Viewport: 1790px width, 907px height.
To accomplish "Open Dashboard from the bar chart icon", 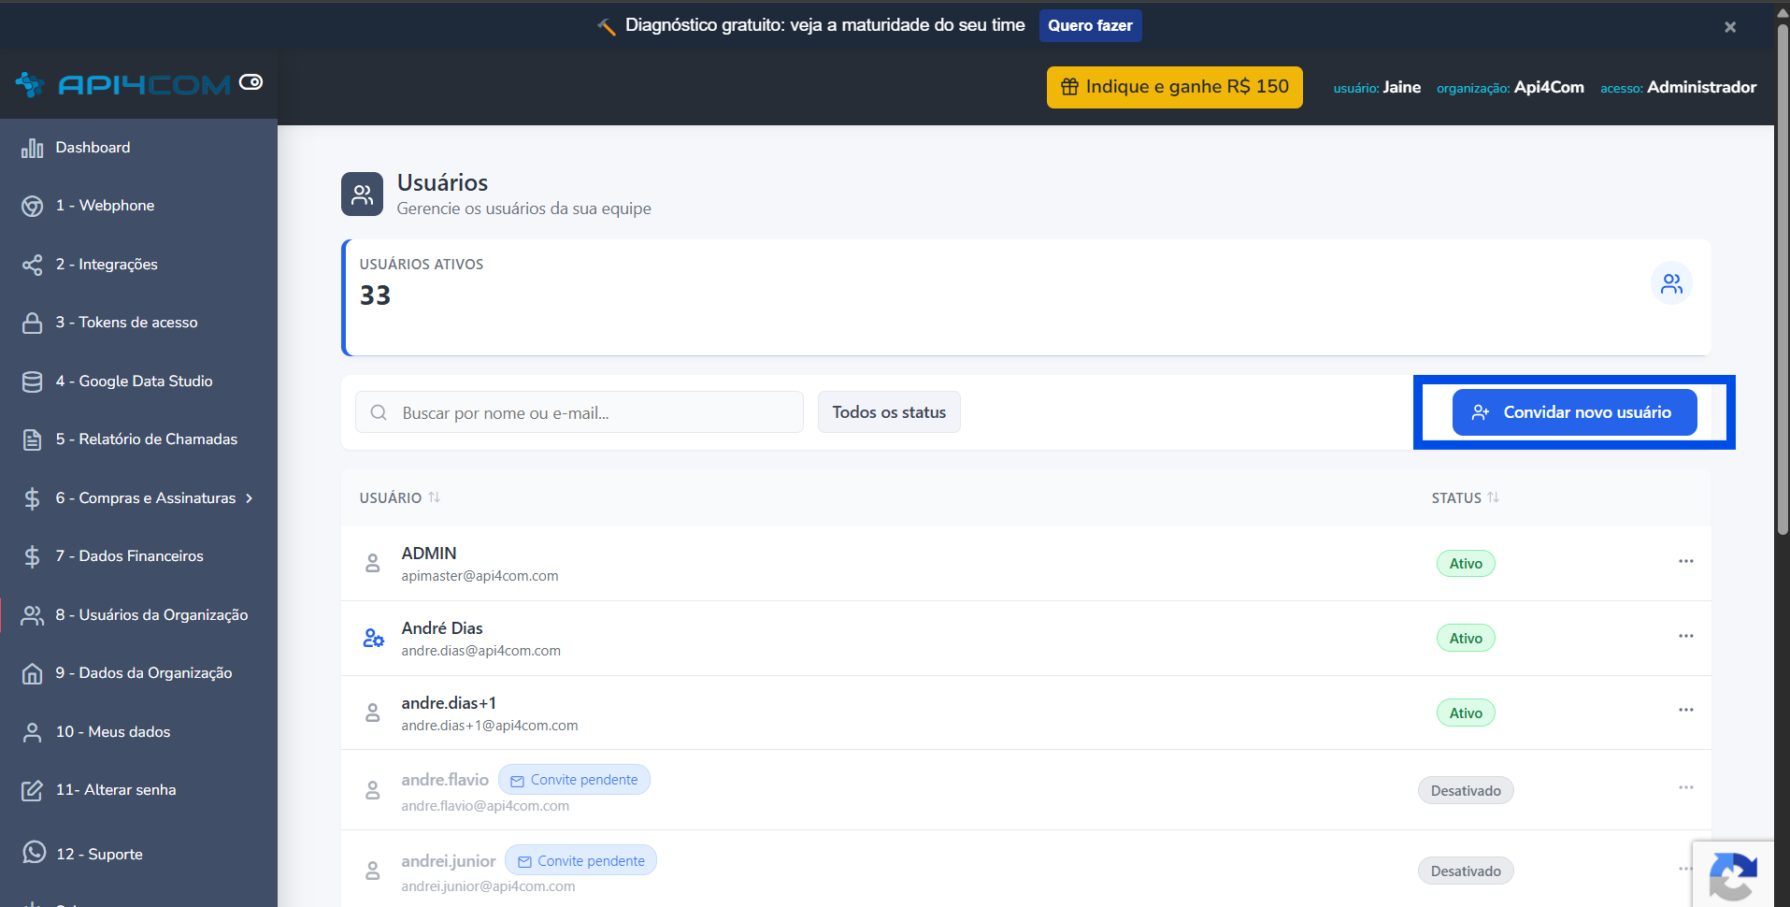I will 33,148.
